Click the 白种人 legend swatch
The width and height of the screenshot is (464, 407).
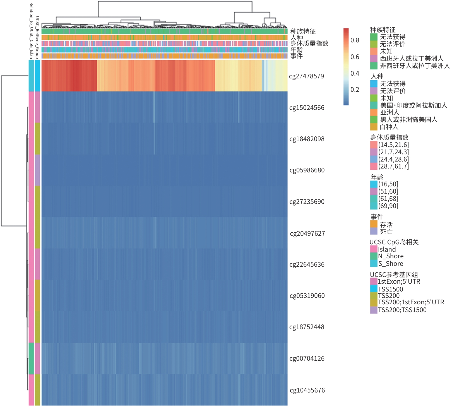pyautogui.click(x=374, y=127)
